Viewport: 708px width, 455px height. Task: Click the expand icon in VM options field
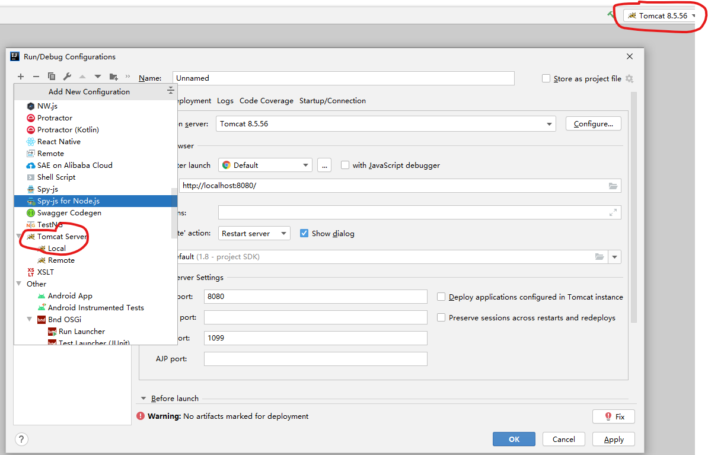(613, 212)
